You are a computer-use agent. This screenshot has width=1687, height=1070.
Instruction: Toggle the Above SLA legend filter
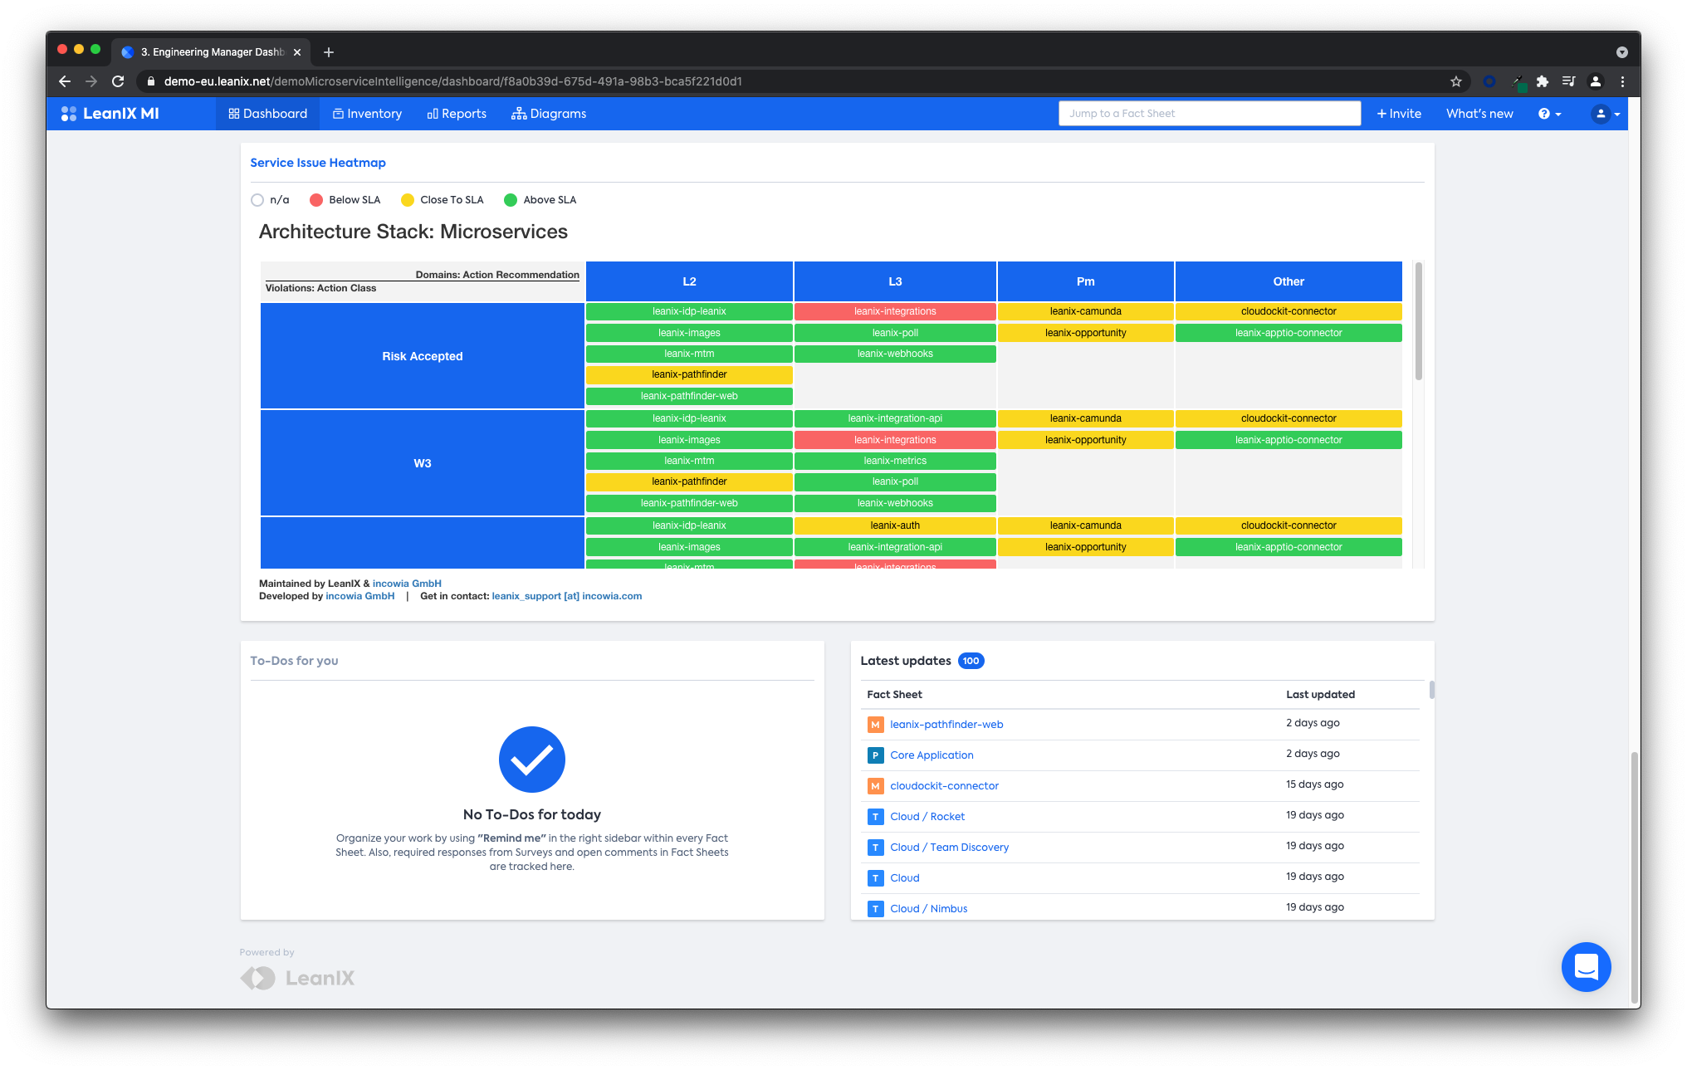(511, 200)
